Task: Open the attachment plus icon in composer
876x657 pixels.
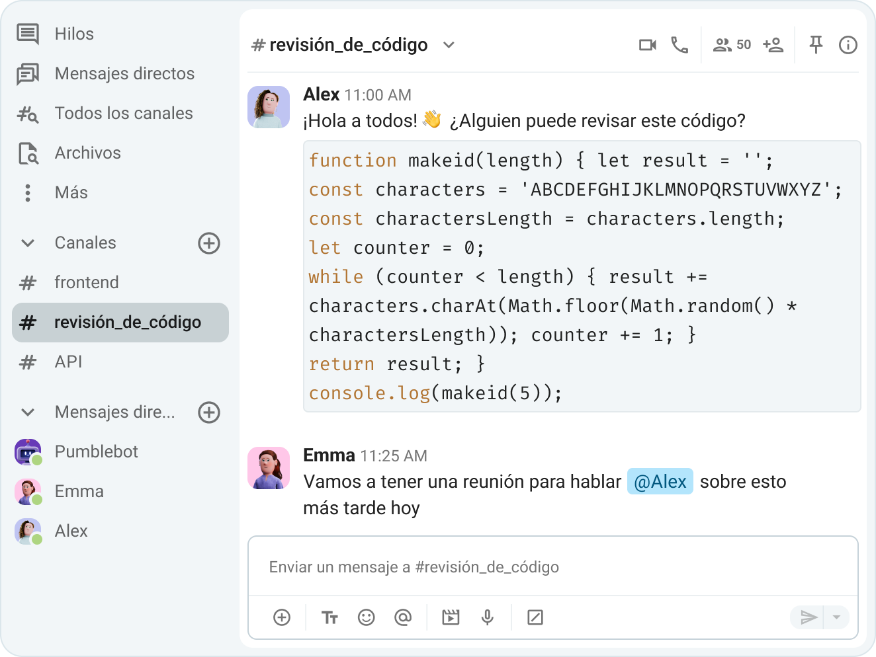Action: tap(282, 617)
